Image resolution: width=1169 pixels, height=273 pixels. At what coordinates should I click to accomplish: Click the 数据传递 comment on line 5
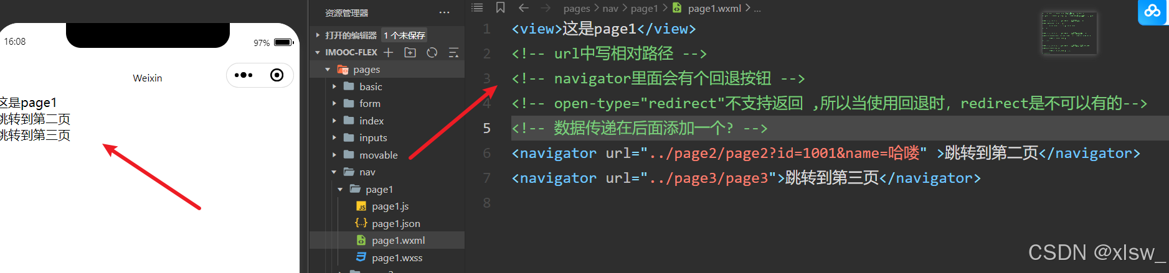[640, 128]
